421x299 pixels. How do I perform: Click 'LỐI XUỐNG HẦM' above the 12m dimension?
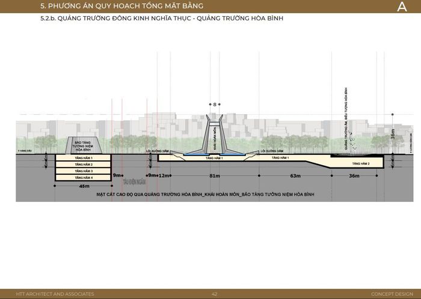pos(158,151)
